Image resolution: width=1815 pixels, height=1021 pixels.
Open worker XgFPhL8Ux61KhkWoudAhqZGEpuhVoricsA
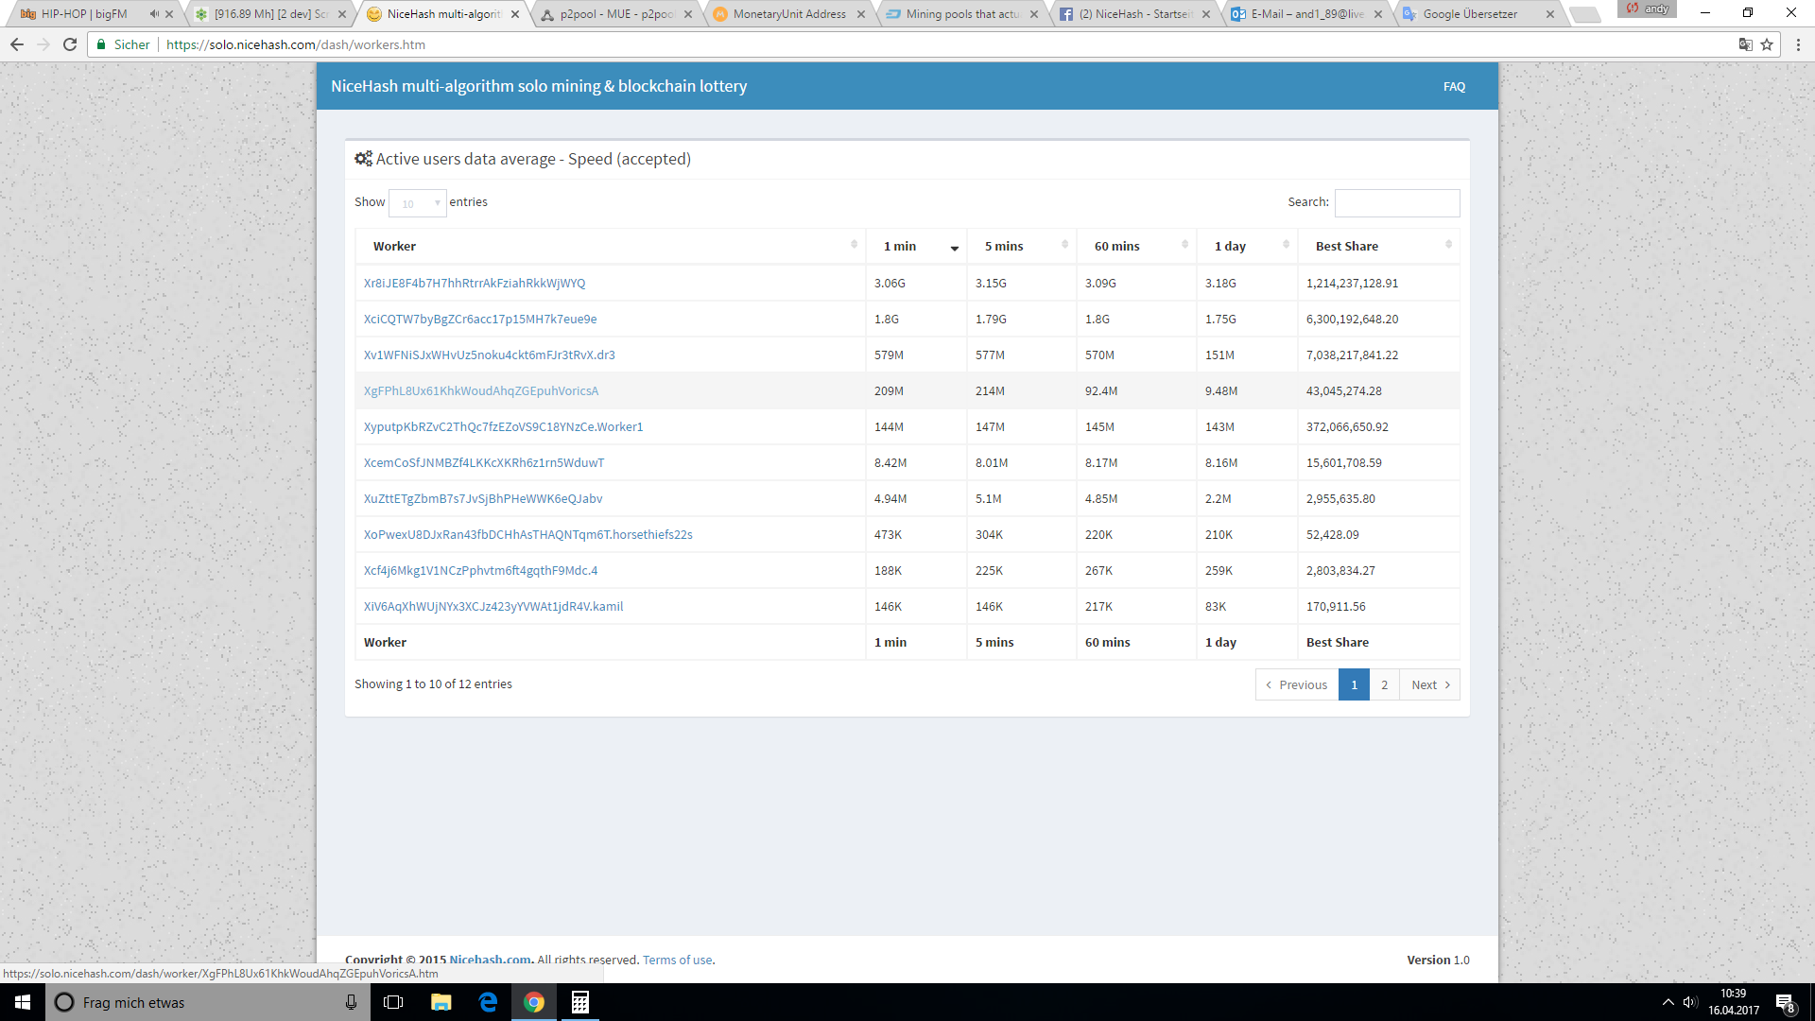tap(481, 390)
